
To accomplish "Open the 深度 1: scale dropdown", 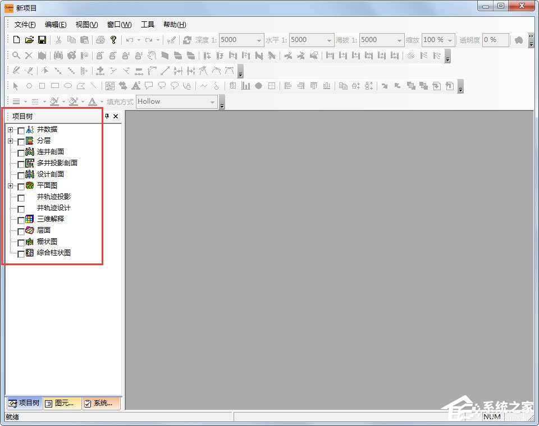I will 259,40.
